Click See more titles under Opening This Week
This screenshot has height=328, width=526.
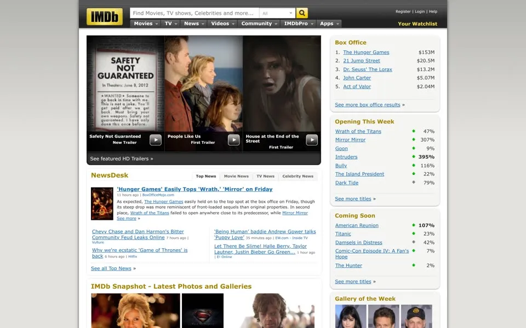[353, 199]
